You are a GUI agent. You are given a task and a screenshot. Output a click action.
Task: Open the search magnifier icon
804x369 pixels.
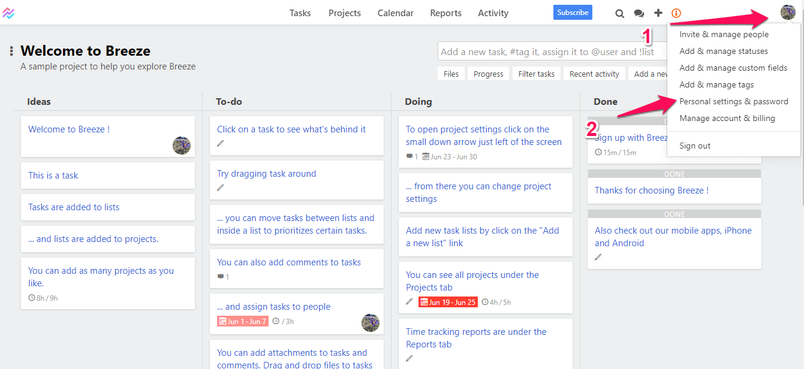tap(620, 13)
